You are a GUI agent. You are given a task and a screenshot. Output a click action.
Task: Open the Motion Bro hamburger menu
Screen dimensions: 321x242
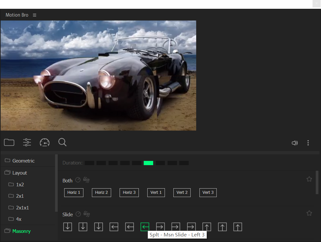35,15
